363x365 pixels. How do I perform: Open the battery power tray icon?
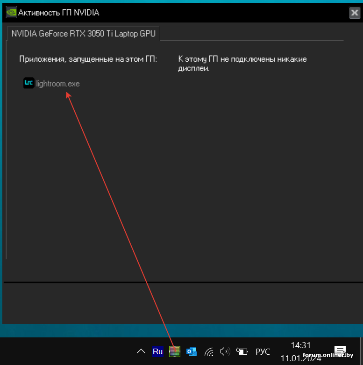(242, 351)
